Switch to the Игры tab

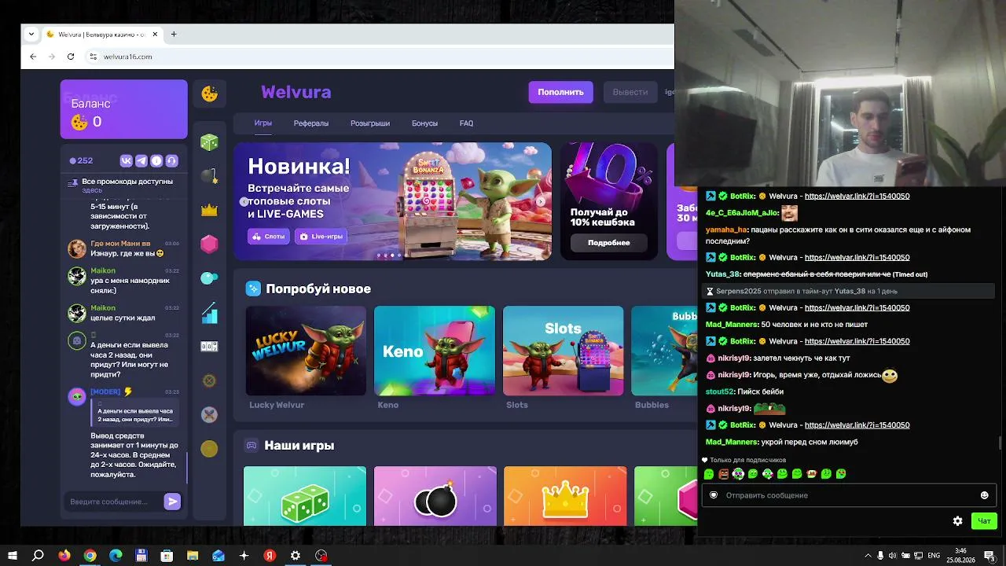263,123
